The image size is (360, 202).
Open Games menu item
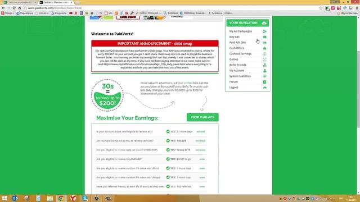[x=233, y=59]
